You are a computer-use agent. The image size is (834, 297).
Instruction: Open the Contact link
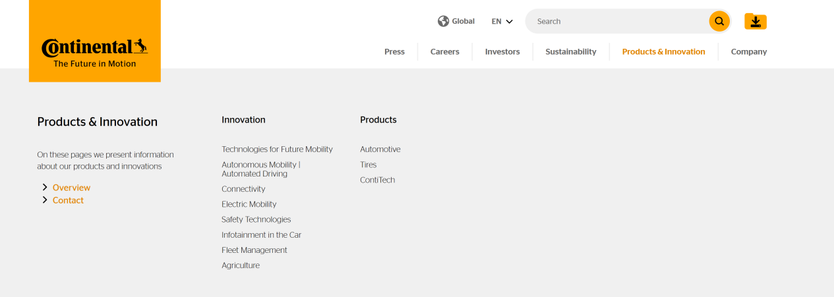[68, 200]
